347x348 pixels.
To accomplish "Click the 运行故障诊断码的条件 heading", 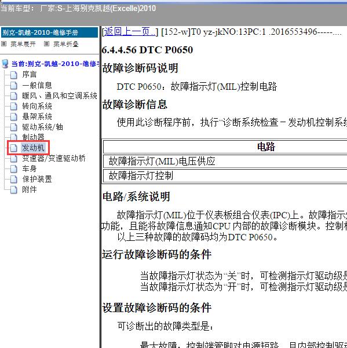I will coord(157,255).
